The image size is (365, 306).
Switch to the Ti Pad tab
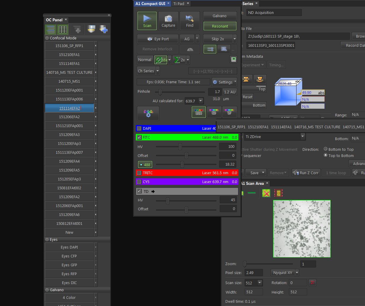pyautogui.click(x=179, y=4)
